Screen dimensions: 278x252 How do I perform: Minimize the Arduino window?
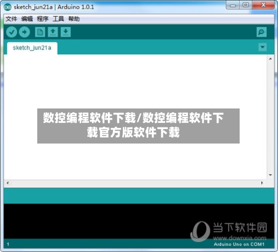(x=233, y=6)
